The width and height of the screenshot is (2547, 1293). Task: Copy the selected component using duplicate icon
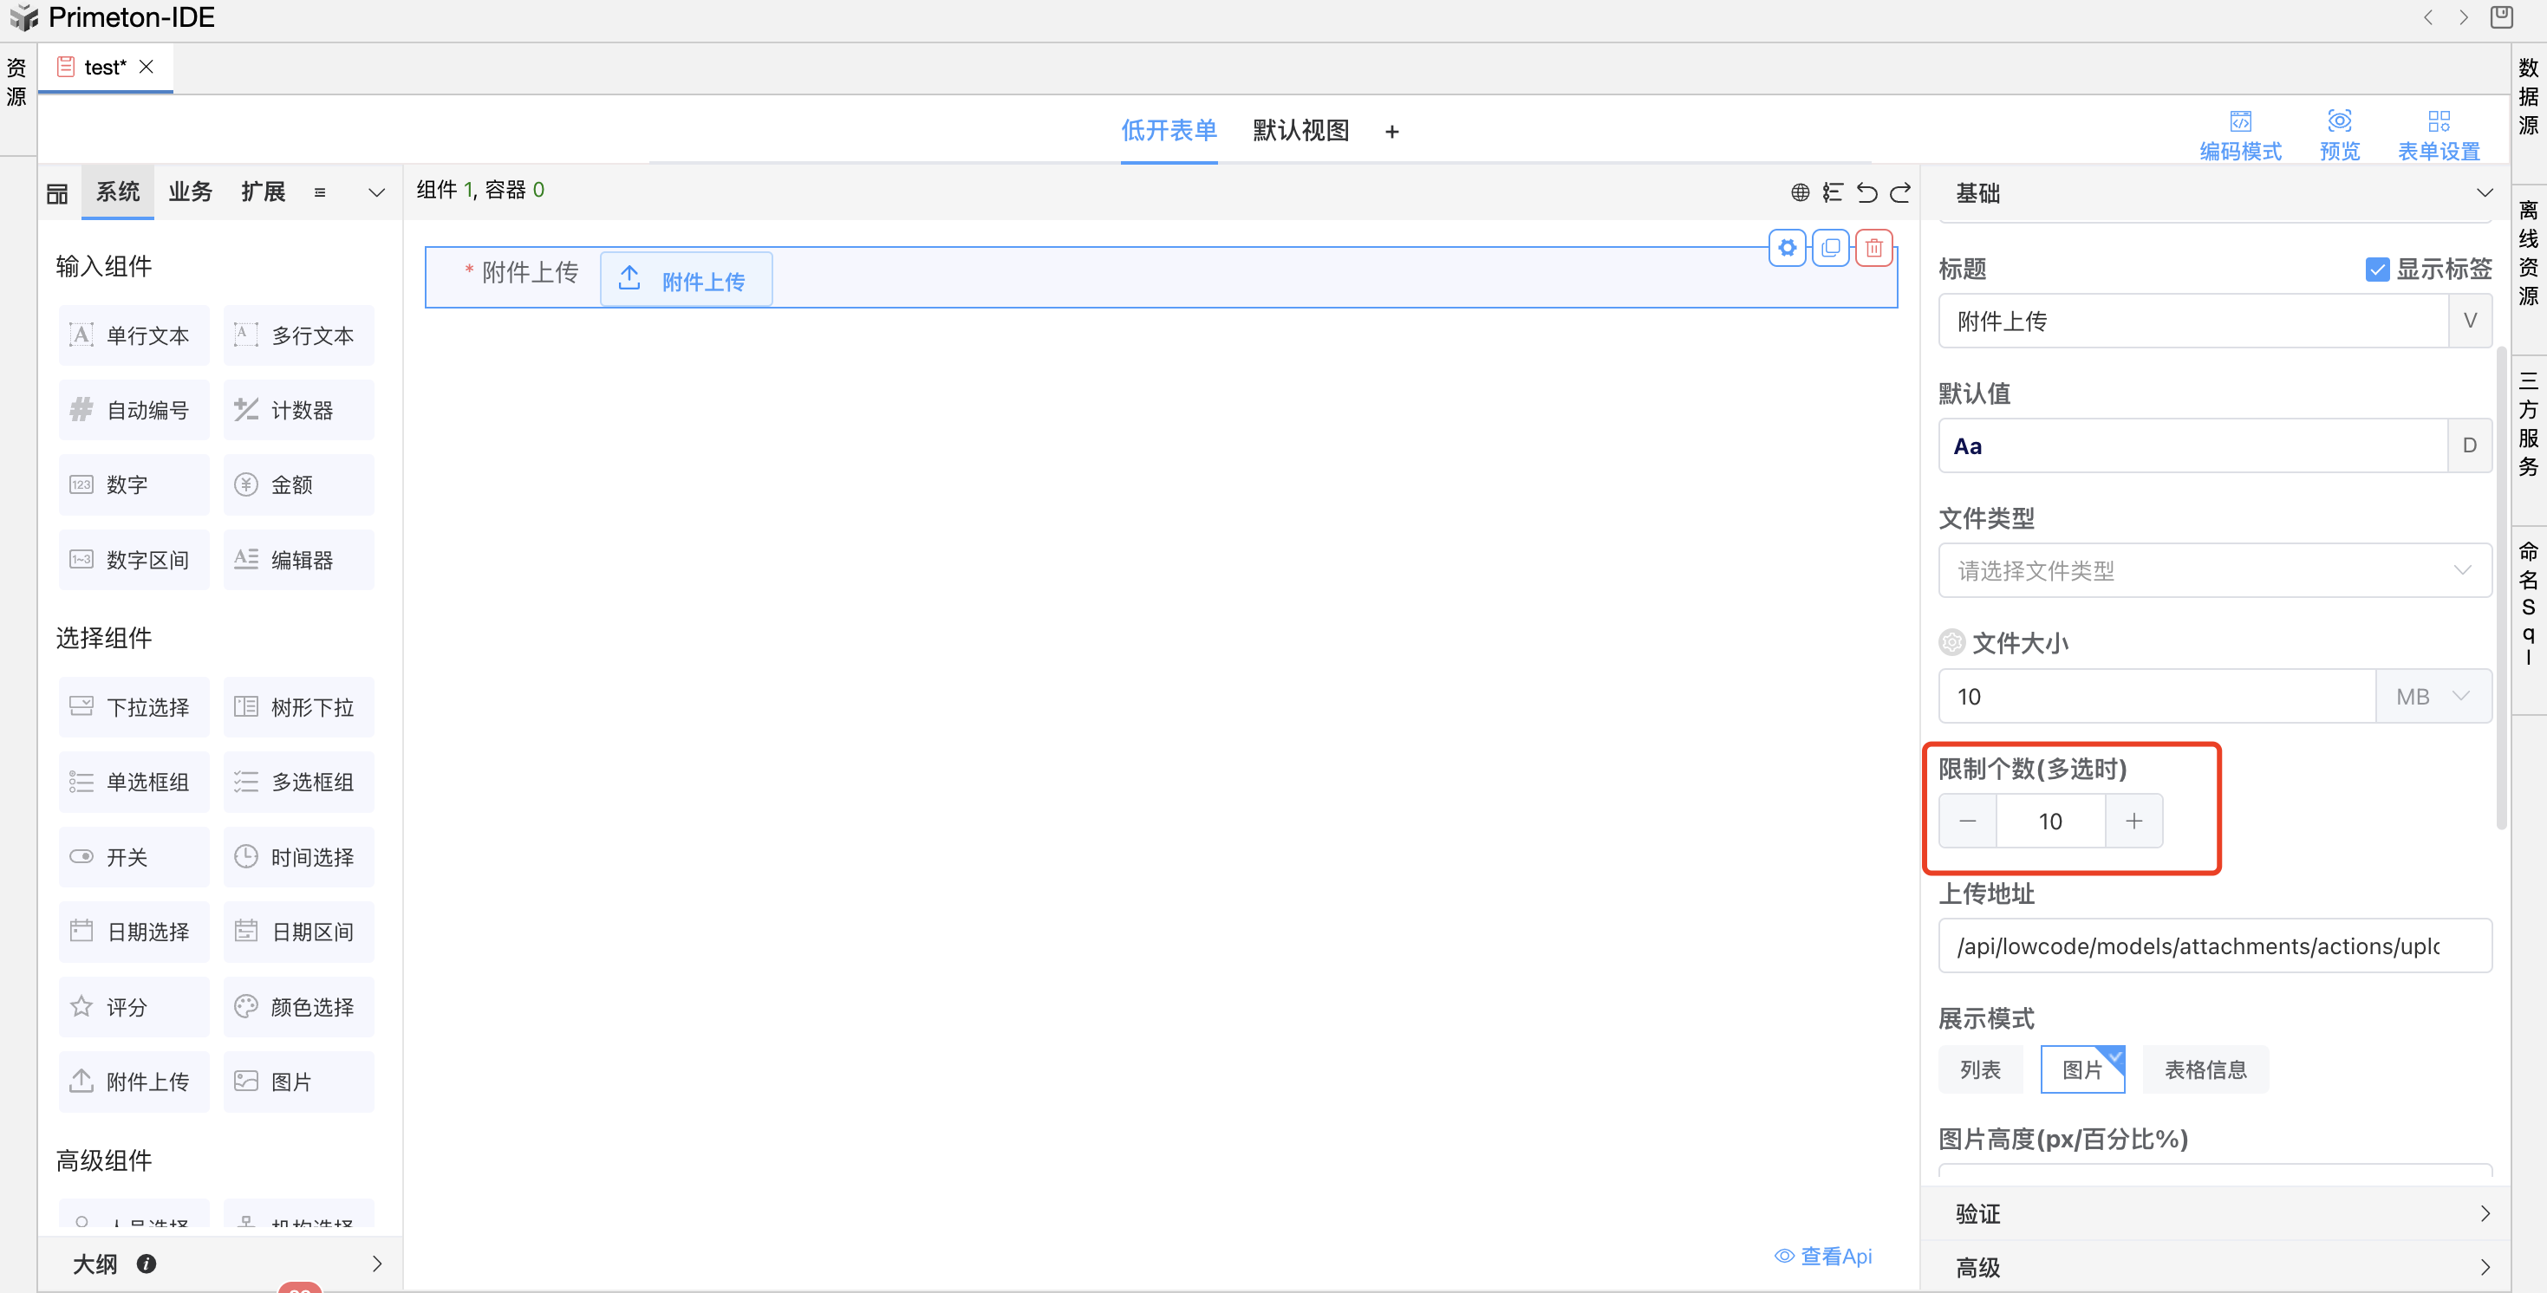click(x=1830, y=248)
